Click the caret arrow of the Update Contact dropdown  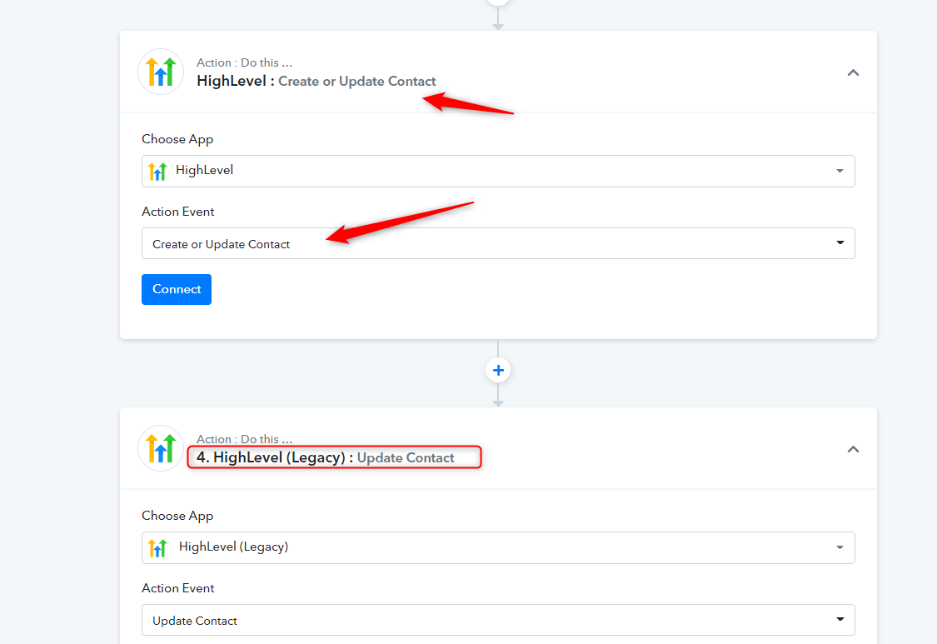(840, 620)
